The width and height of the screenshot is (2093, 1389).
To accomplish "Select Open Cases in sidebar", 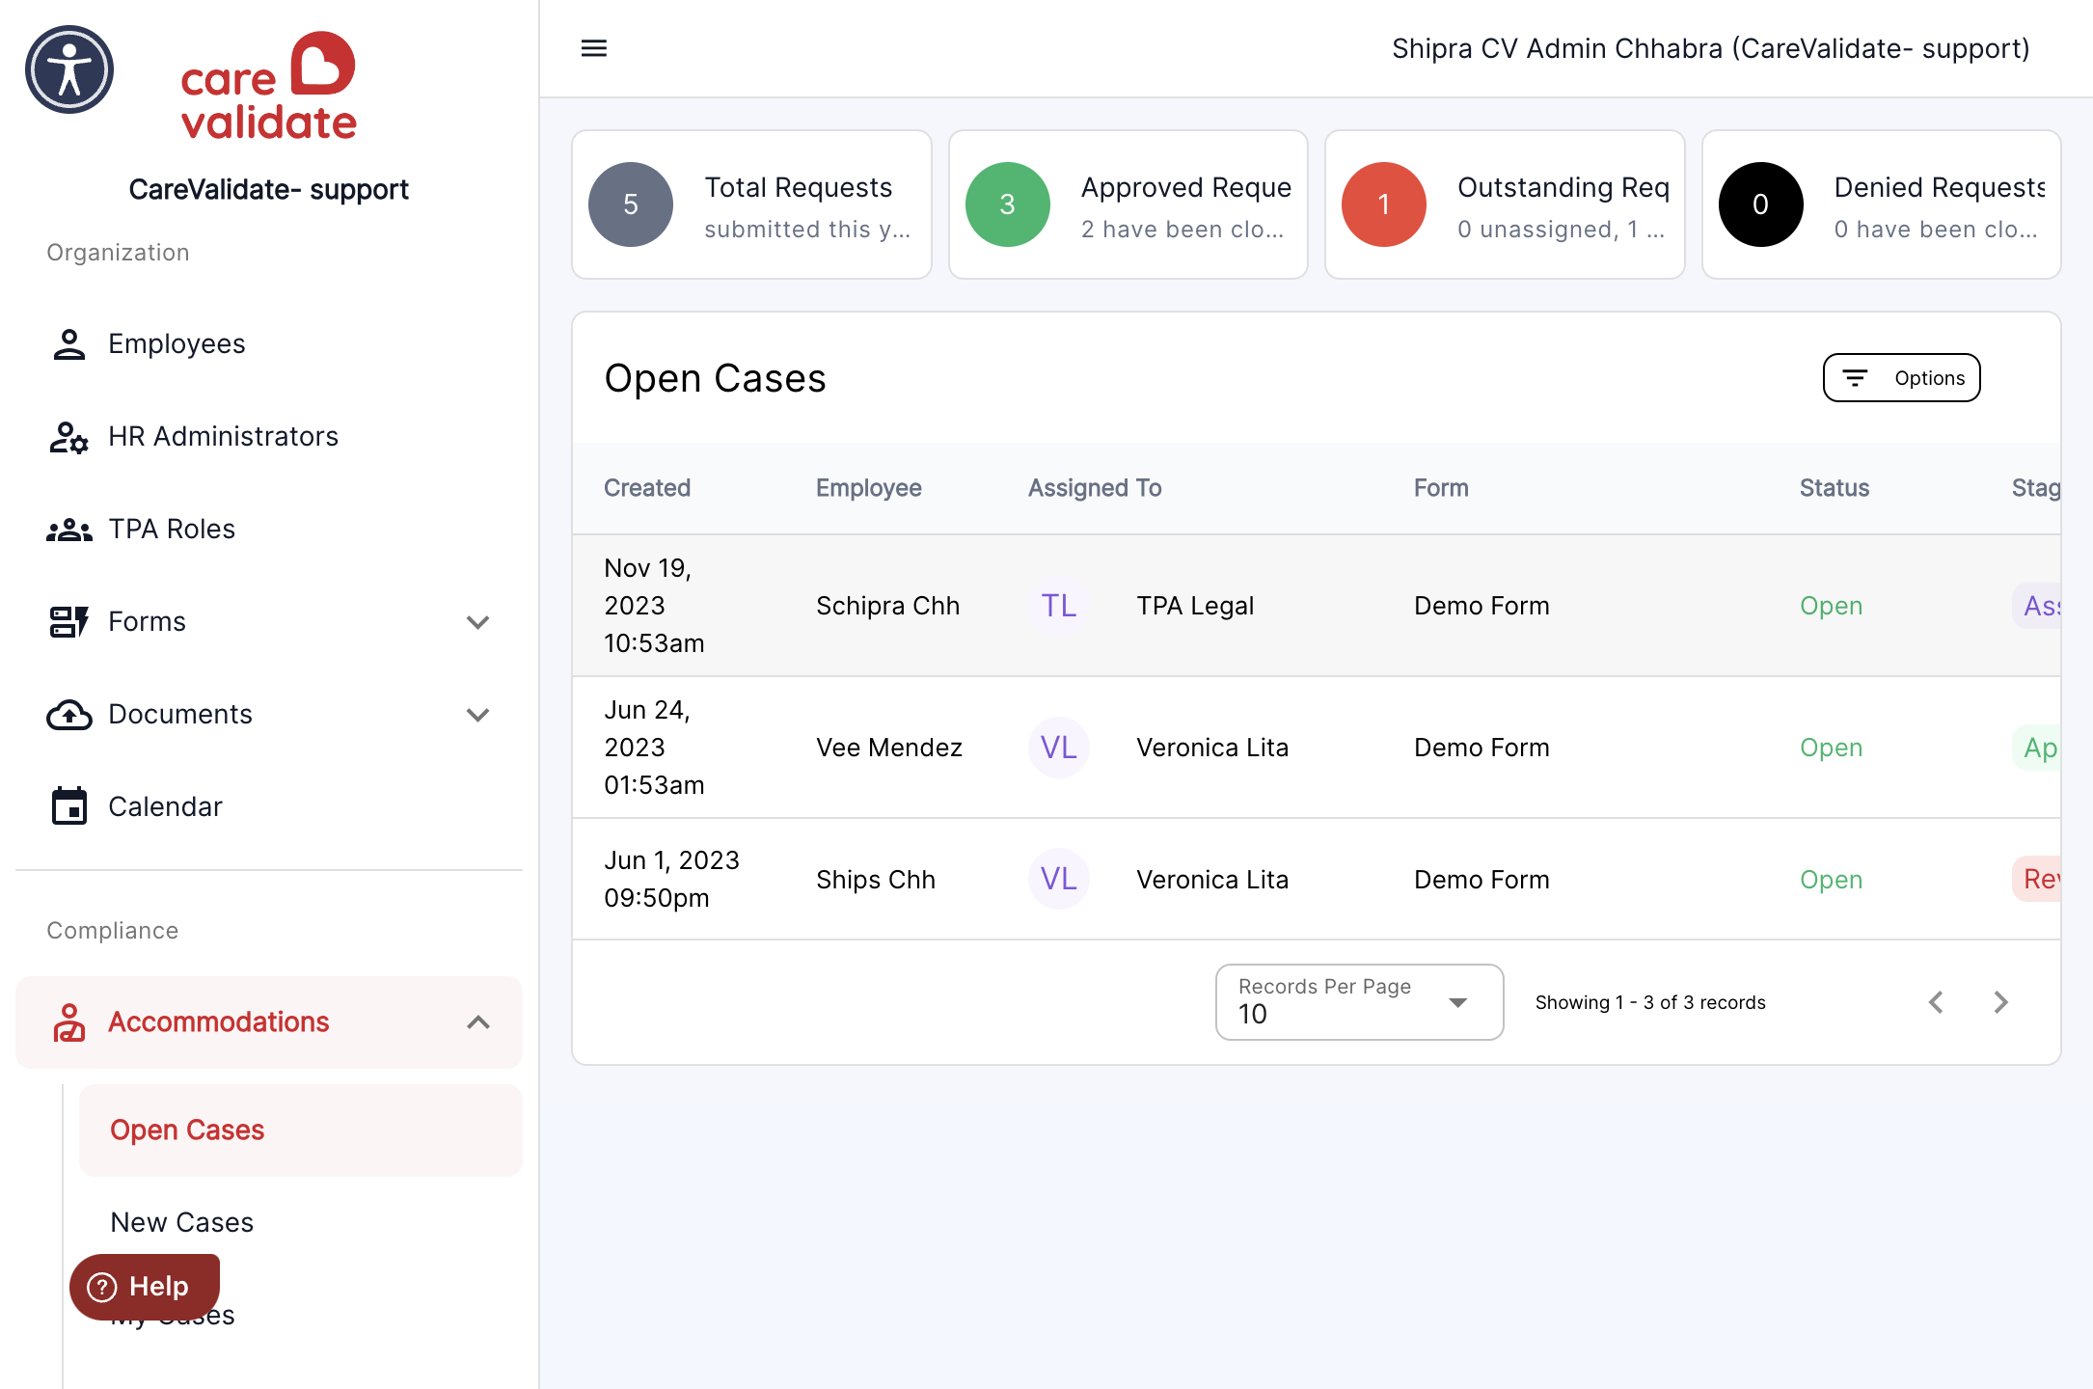I will (301, 1130).
